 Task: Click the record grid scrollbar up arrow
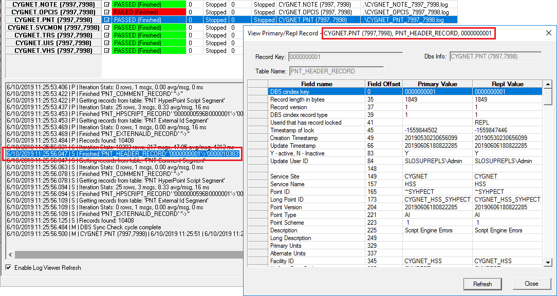coord(548,84)
